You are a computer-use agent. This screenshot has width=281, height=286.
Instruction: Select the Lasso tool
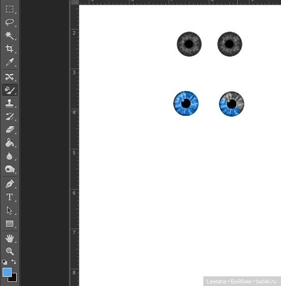pyautogui.click(x=10, y=22)
